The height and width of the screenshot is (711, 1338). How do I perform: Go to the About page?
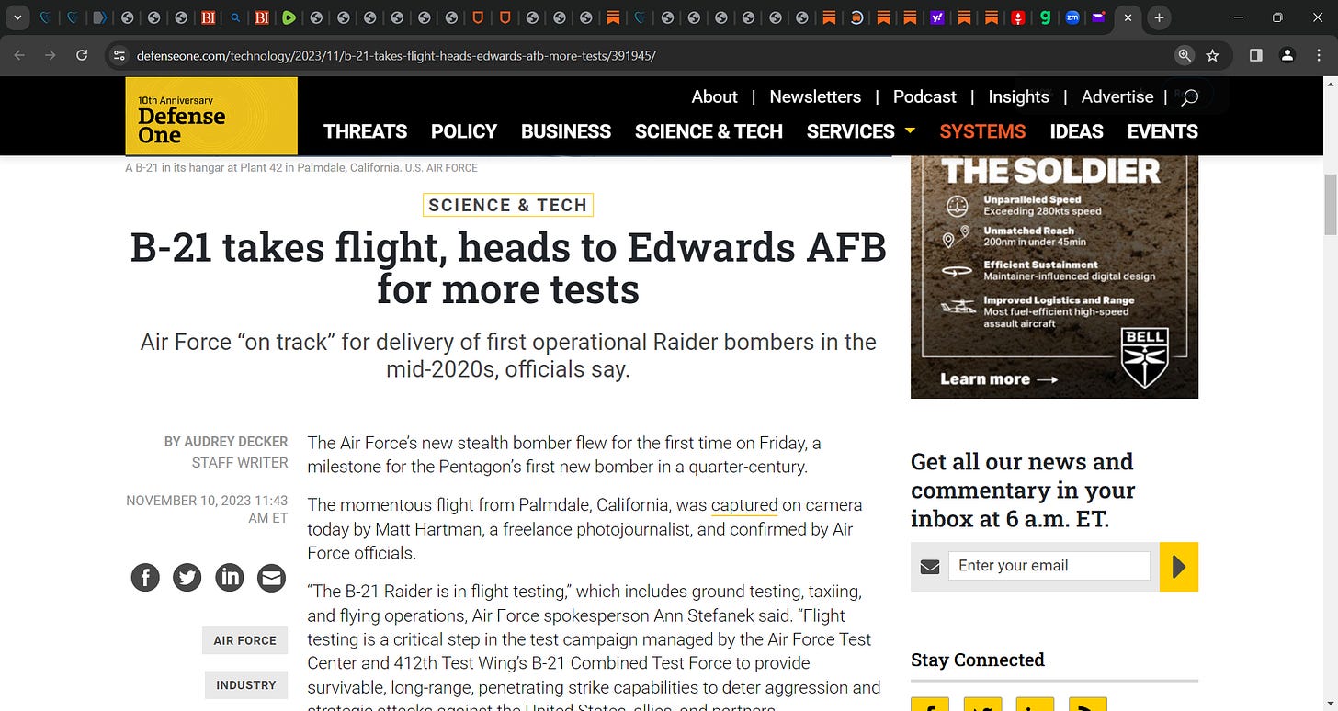click(714, 96)
